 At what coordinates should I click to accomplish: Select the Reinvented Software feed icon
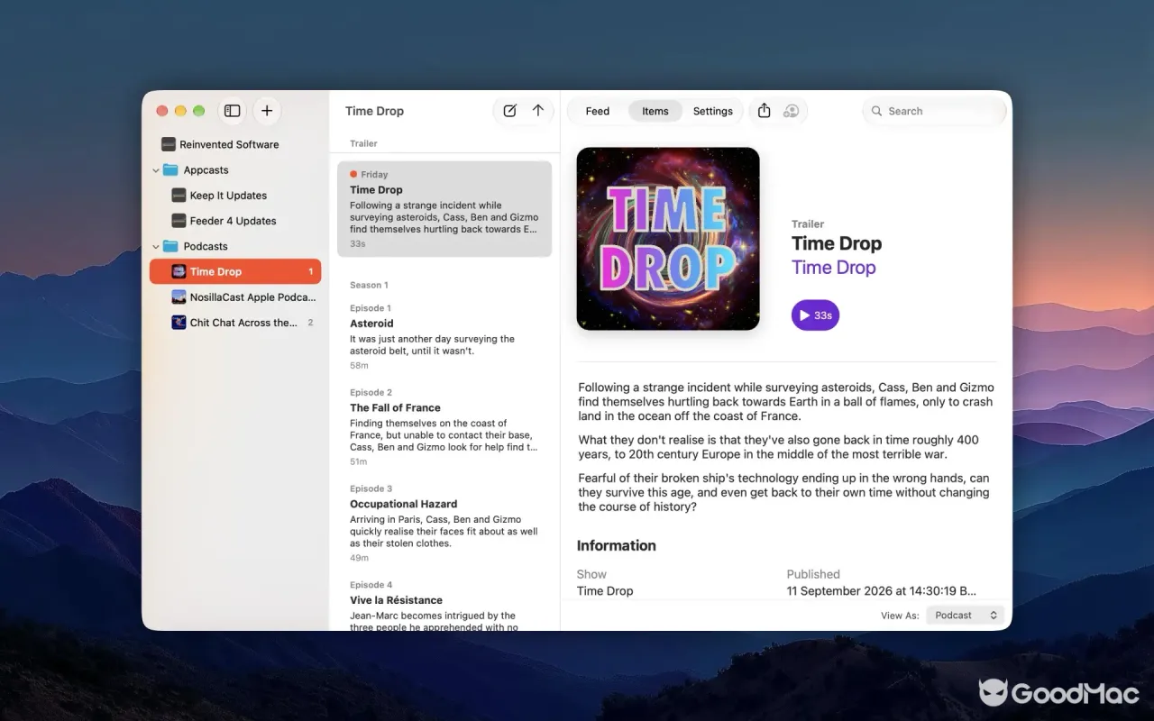168,144
